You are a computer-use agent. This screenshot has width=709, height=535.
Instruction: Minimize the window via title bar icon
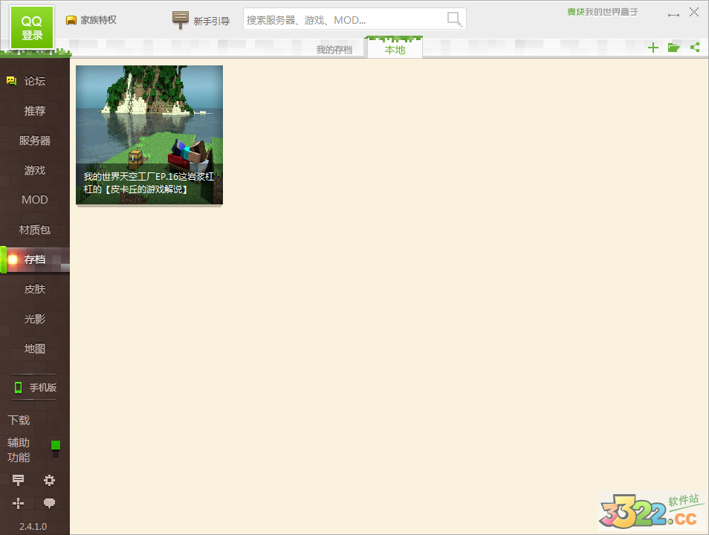674,14
